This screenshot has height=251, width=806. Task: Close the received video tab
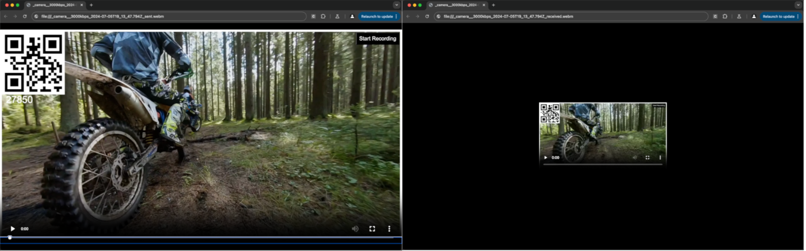coord(484,5)
